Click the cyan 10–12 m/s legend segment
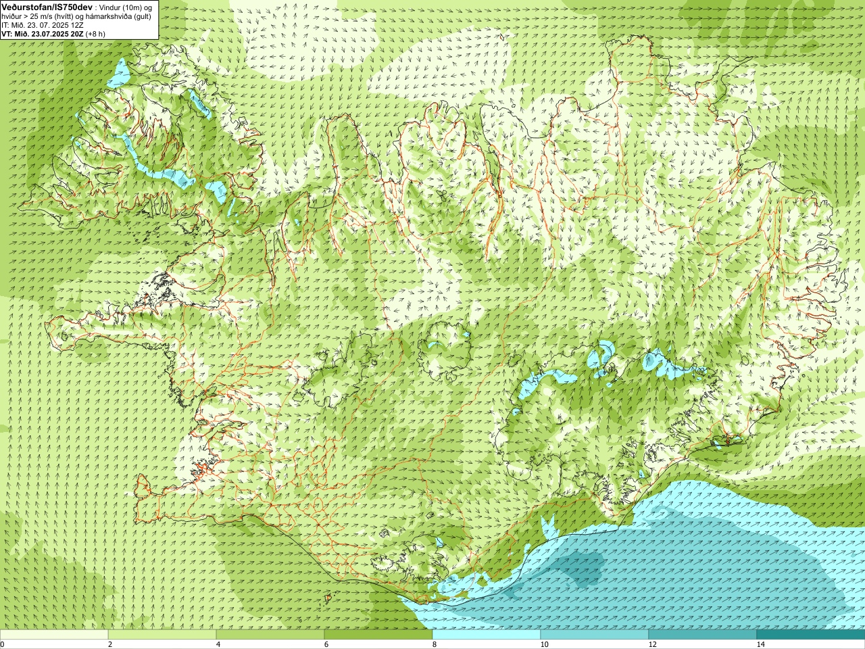The width and height of the screenshot is (865, 649). point(595,635)
